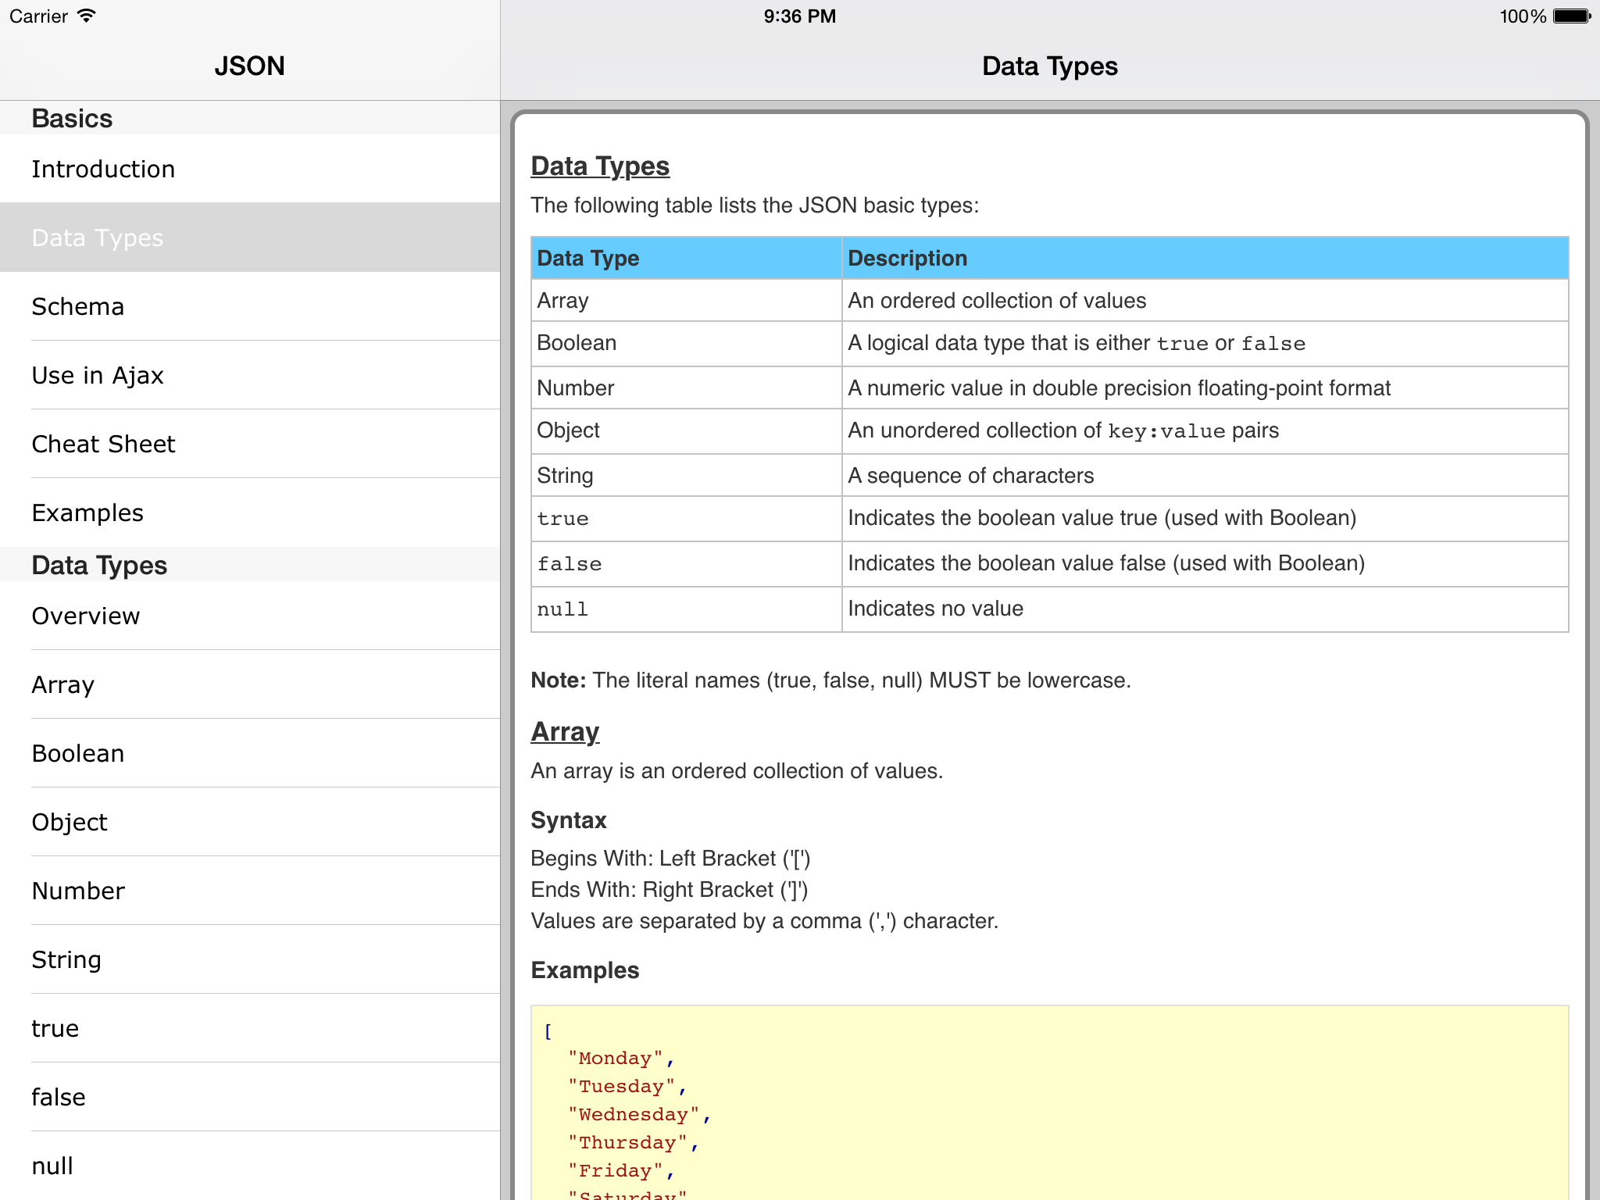Tap the battery status icon
Viewport: 1600px width, 1200px height.
tap(1571, 16)
